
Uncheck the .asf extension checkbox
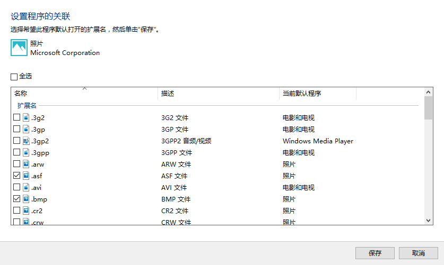pos(16,176)
